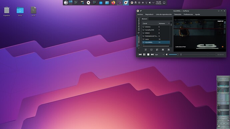Open the recording schedule calendar icon
Image resolution: width=230 pixels, height=129 pixels.
point(163,50)
